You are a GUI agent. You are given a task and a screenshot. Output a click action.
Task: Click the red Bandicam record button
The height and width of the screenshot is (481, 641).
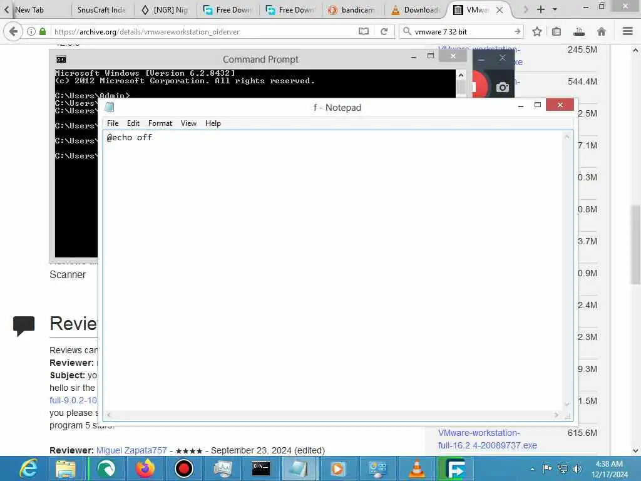(x=479, y=85)
